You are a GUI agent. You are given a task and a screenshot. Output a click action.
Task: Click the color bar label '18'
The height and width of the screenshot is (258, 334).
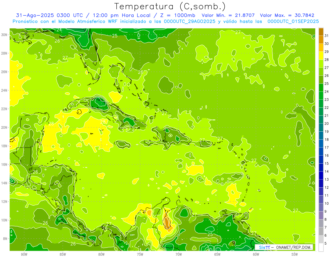pos(327,139)
